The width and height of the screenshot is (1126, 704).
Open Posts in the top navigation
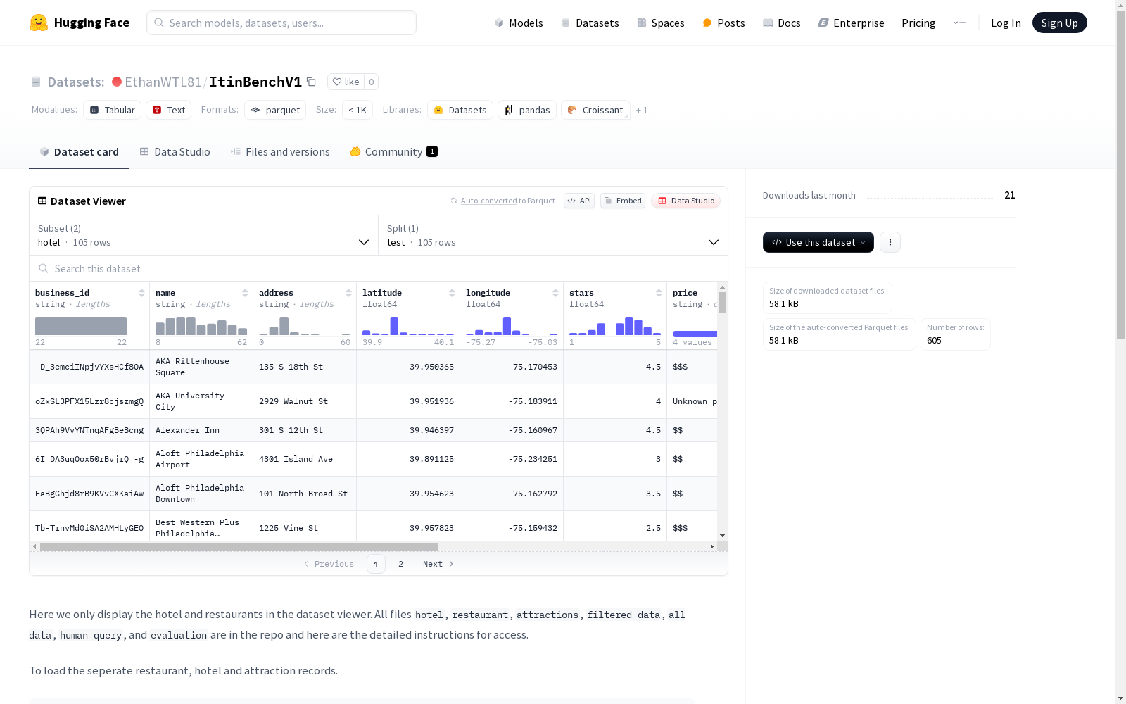(x=723, y=23)
